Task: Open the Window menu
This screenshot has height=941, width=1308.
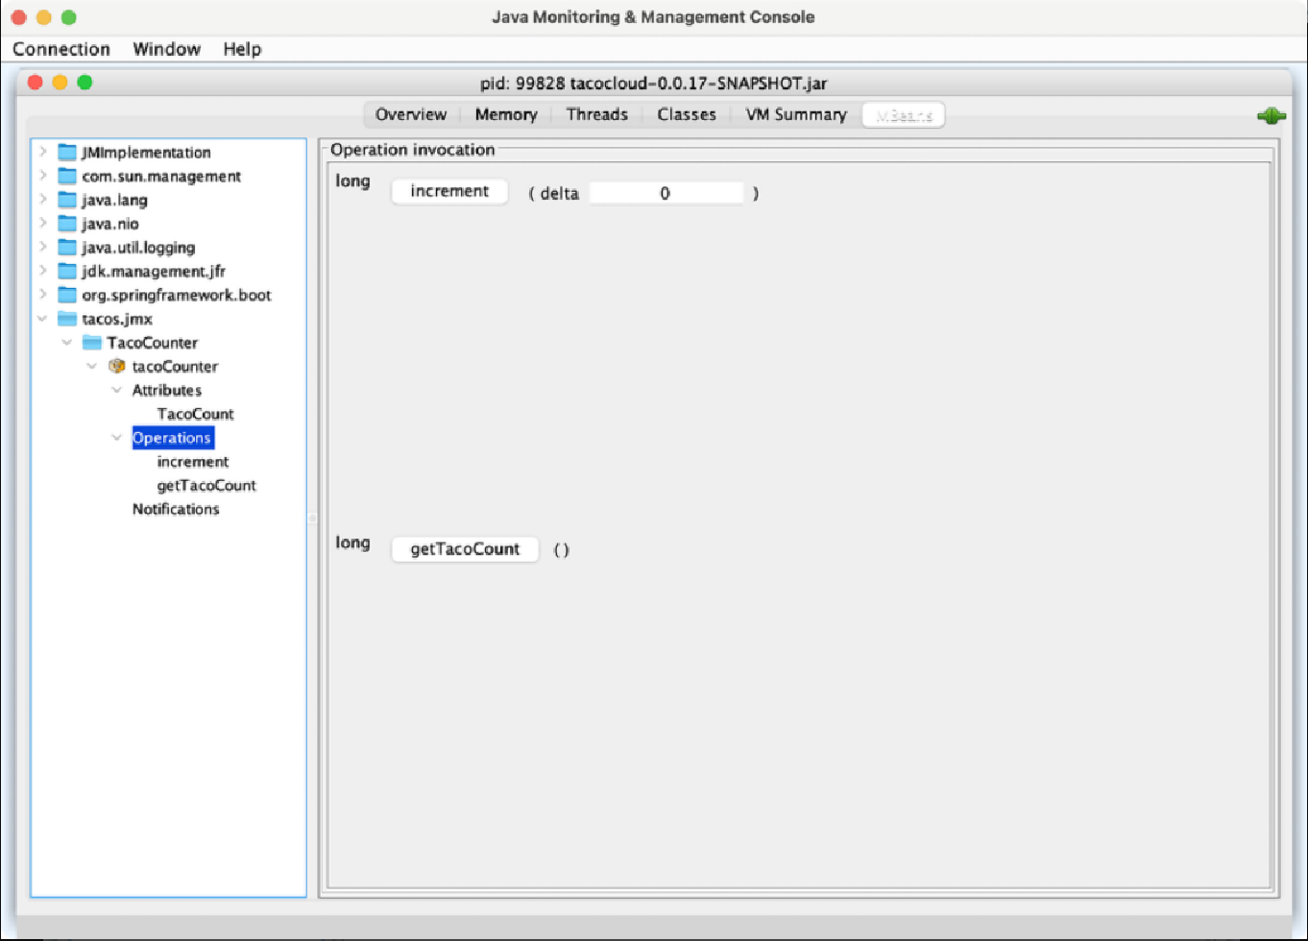Action: (x=167, y=49)
